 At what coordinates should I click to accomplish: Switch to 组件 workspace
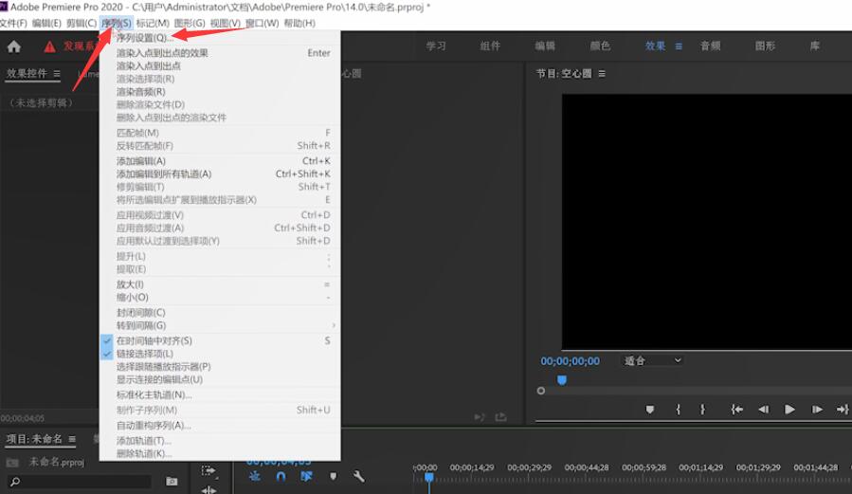point(490,46)
